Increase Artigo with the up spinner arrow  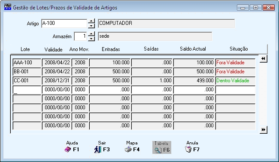(91, 21)
